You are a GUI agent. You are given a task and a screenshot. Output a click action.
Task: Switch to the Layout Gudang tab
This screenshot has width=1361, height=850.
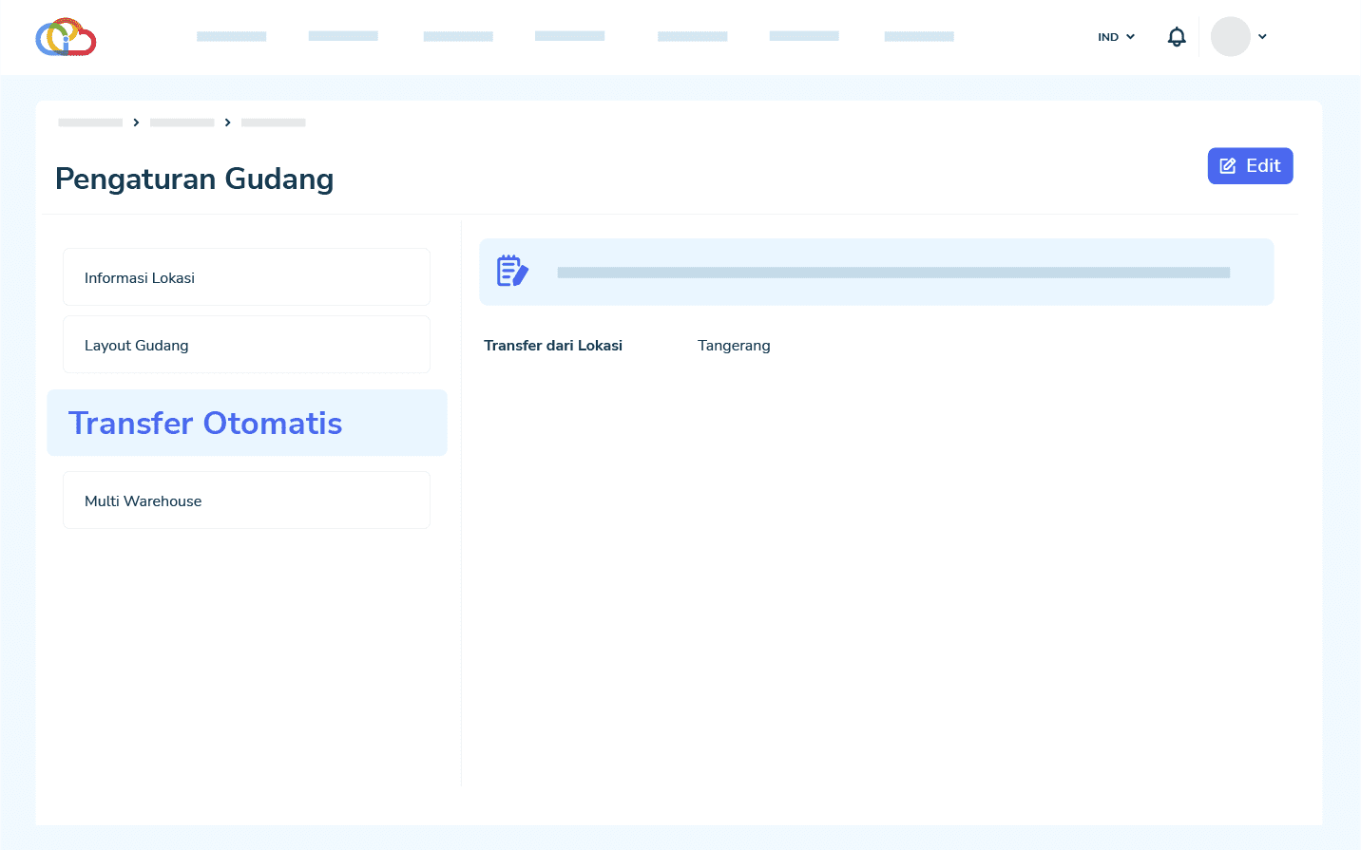pyautogui.click(x=246, y=345)
